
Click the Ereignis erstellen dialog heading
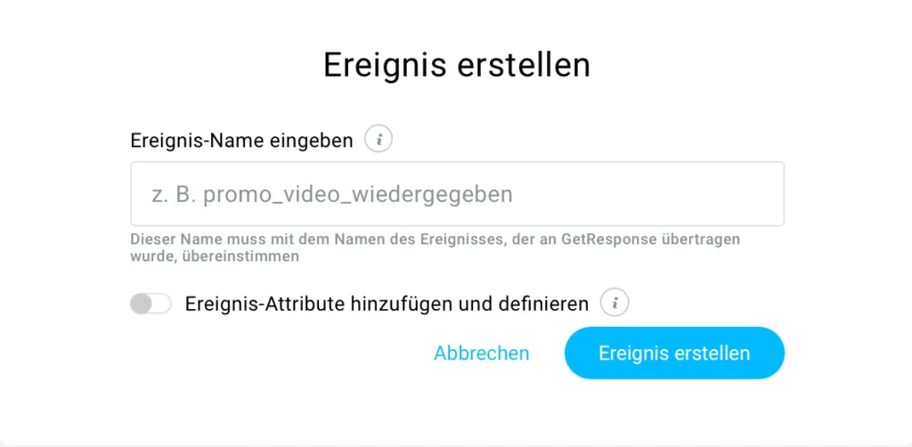click(457, 65)
